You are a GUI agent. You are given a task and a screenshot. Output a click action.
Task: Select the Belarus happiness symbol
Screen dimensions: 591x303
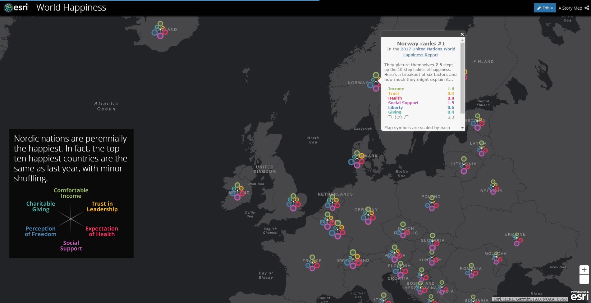coord(493,187)
